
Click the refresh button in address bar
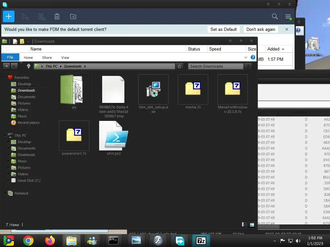click(x=179, y=66)
